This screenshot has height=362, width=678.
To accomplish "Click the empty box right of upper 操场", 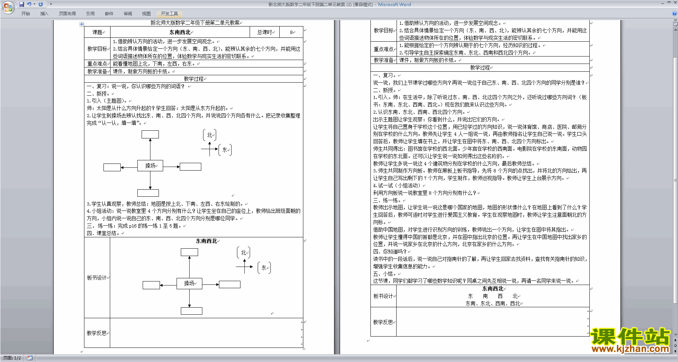I will 191,167.
